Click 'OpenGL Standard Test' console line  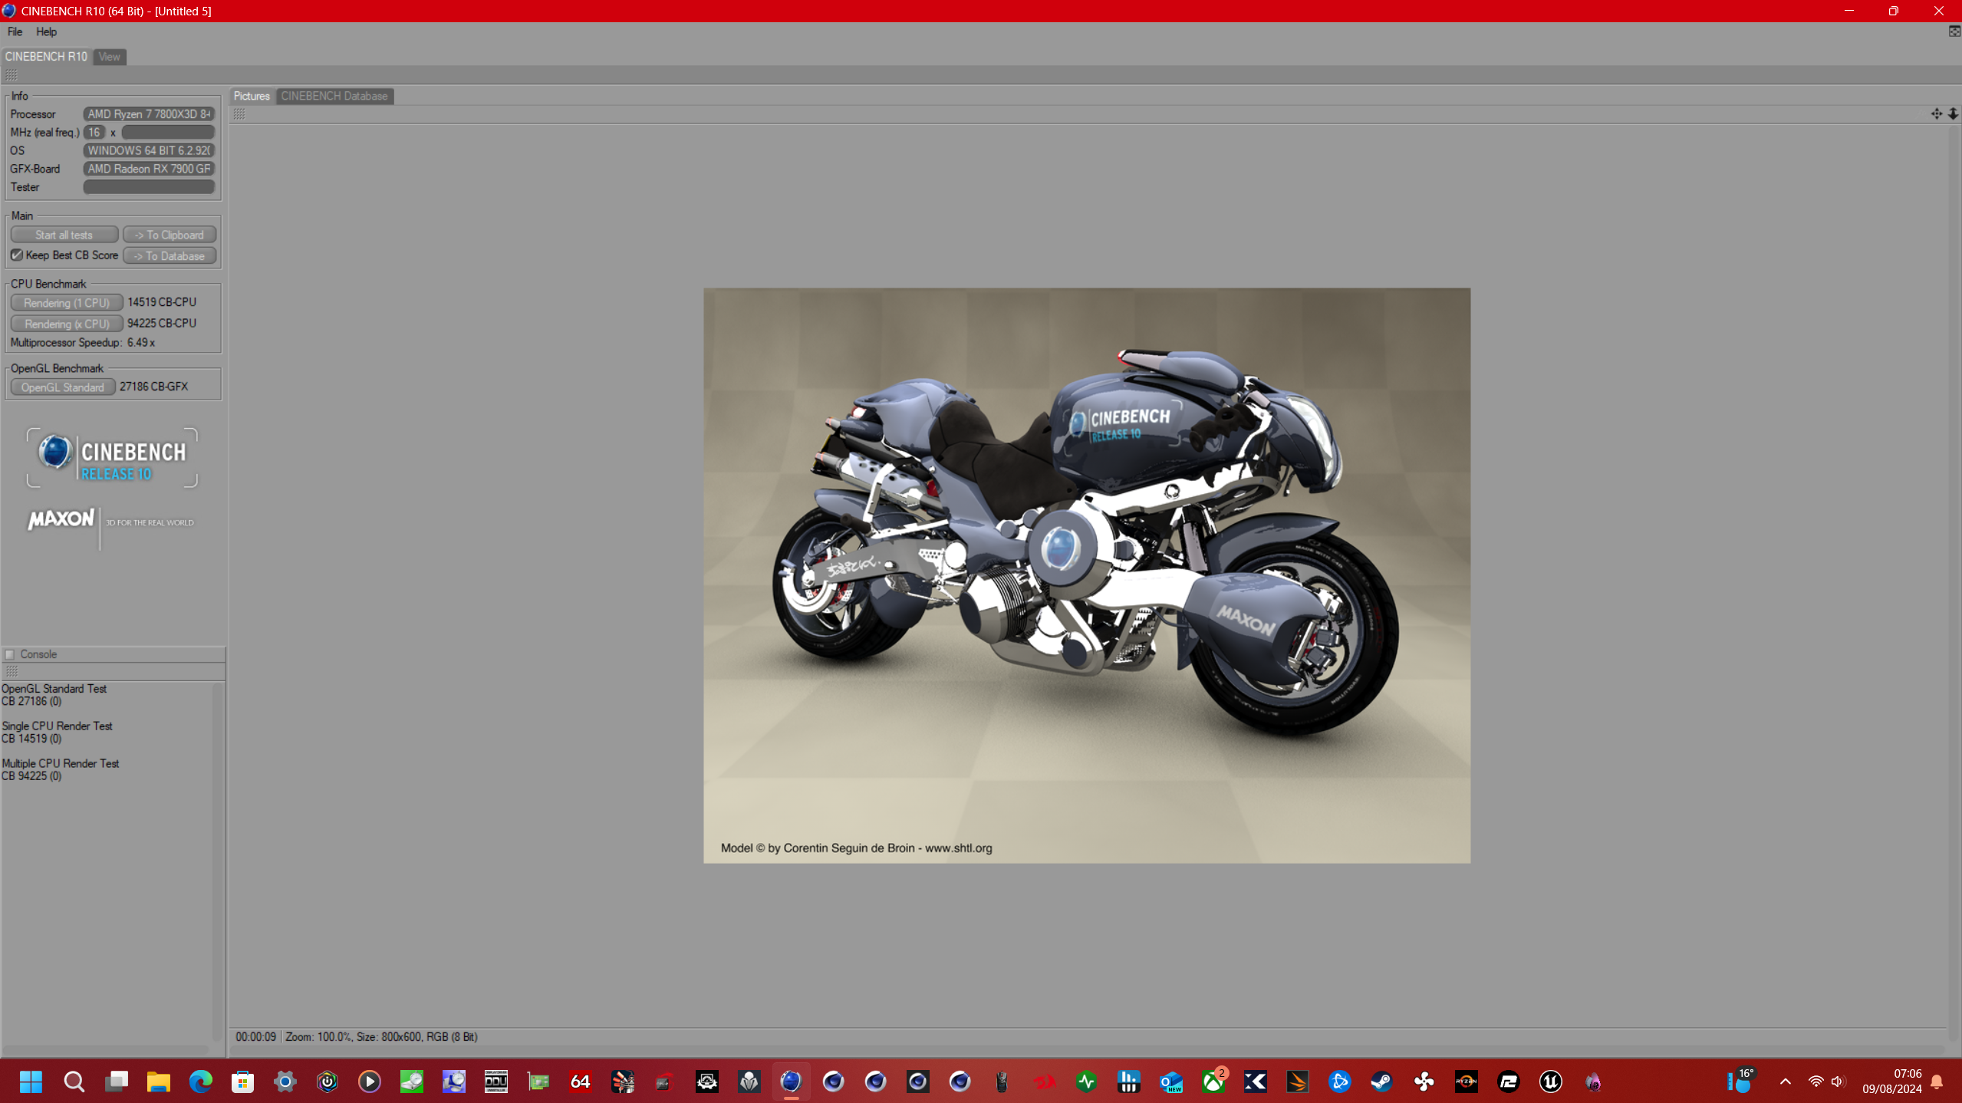(x=54, y=689)
